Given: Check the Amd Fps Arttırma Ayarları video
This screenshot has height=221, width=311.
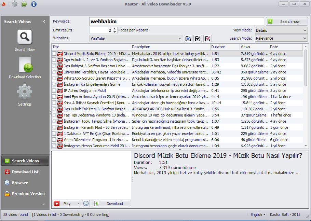Looking at the screenshot, I should (x=54, y=97).
